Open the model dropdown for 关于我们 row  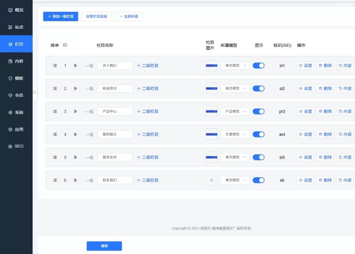(235, 66)
